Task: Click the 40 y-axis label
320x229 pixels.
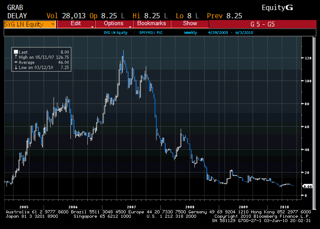Action: tap(307, 149)
